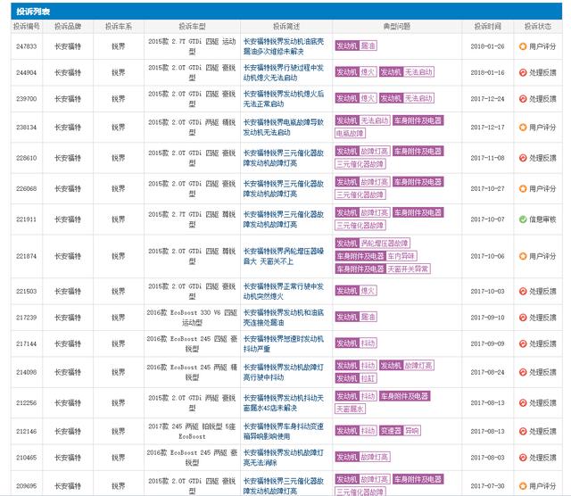Open complaint 行驶过程中发动机熄火无法启动
571x496 pixels.
pos(284,73)
